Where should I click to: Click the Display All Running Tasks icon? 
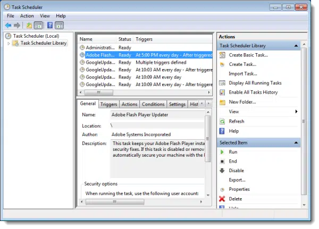pos(222,83)
